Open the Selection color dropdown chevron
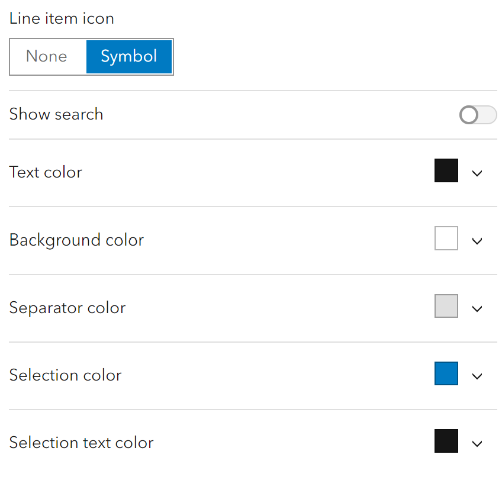Screen dimensions: 502x477 (477, 376)
